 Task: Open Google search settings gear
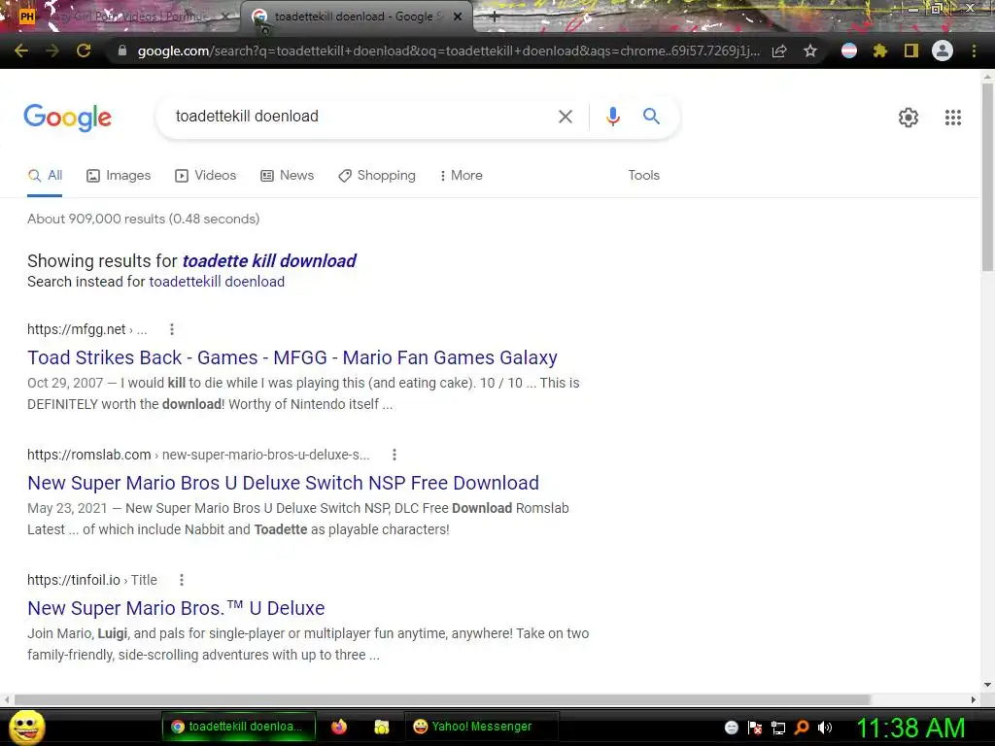[x=909, y=118]
